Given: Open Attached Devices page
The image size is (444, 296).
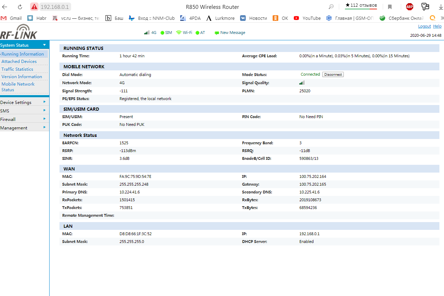Looking at the screenshot, I should click(19, 62).
